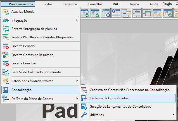This screenshot has height=121, width=178.
Task: Click the toolbar window icon with green check
Action: pyautogui.click(x=95, y=13)
